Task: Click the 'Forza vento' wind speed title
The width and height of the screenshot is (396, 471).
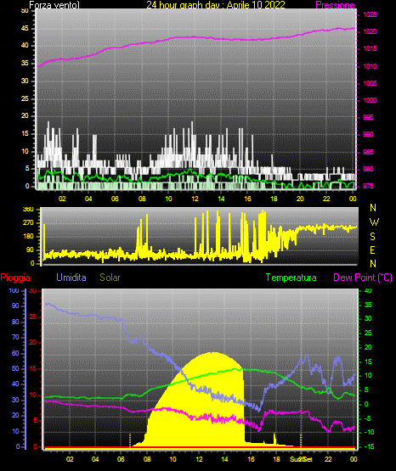Action: pos(54,5)
